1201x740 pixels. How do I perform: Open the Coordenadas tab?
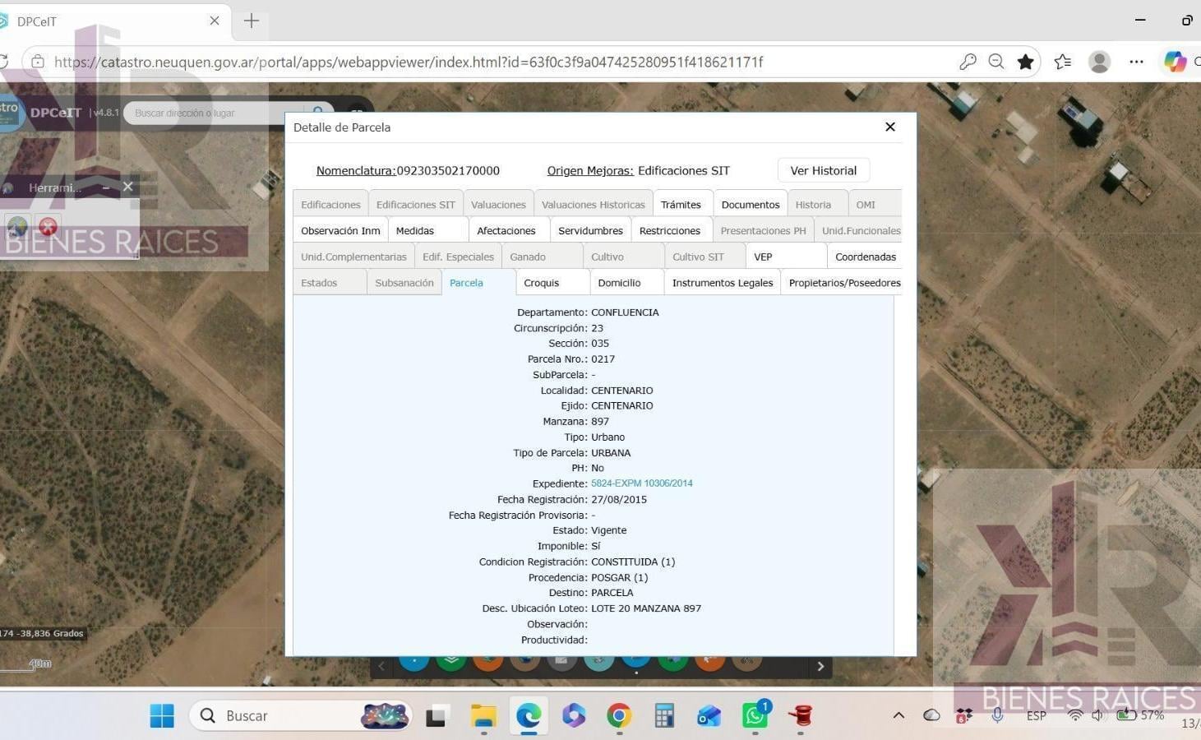[866, 257]
